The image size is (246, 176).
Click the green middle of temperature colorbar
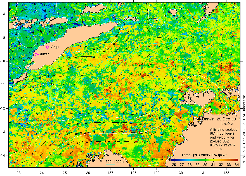pos(204,160)
